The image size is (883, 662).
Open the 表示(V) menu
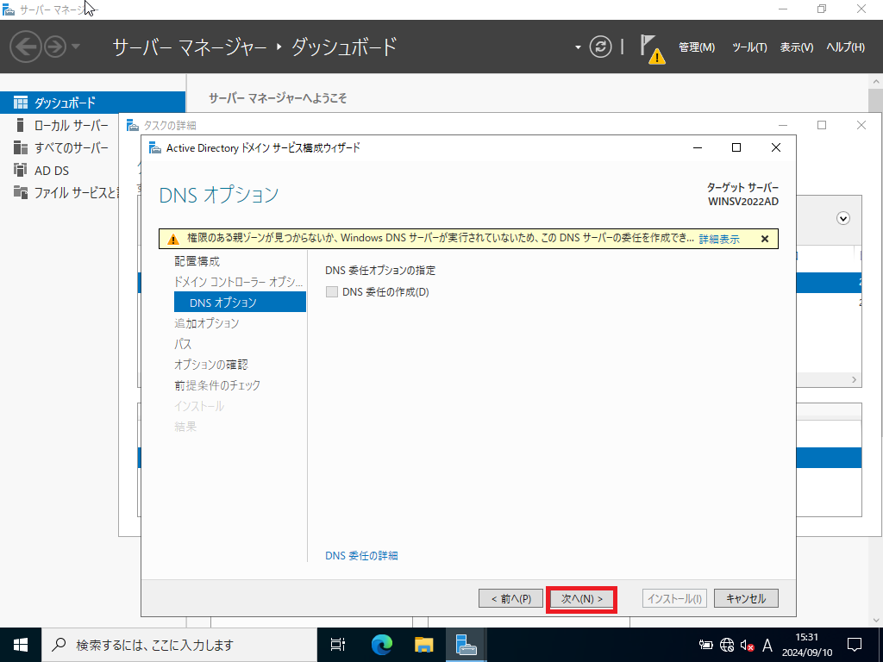point(796,47)
